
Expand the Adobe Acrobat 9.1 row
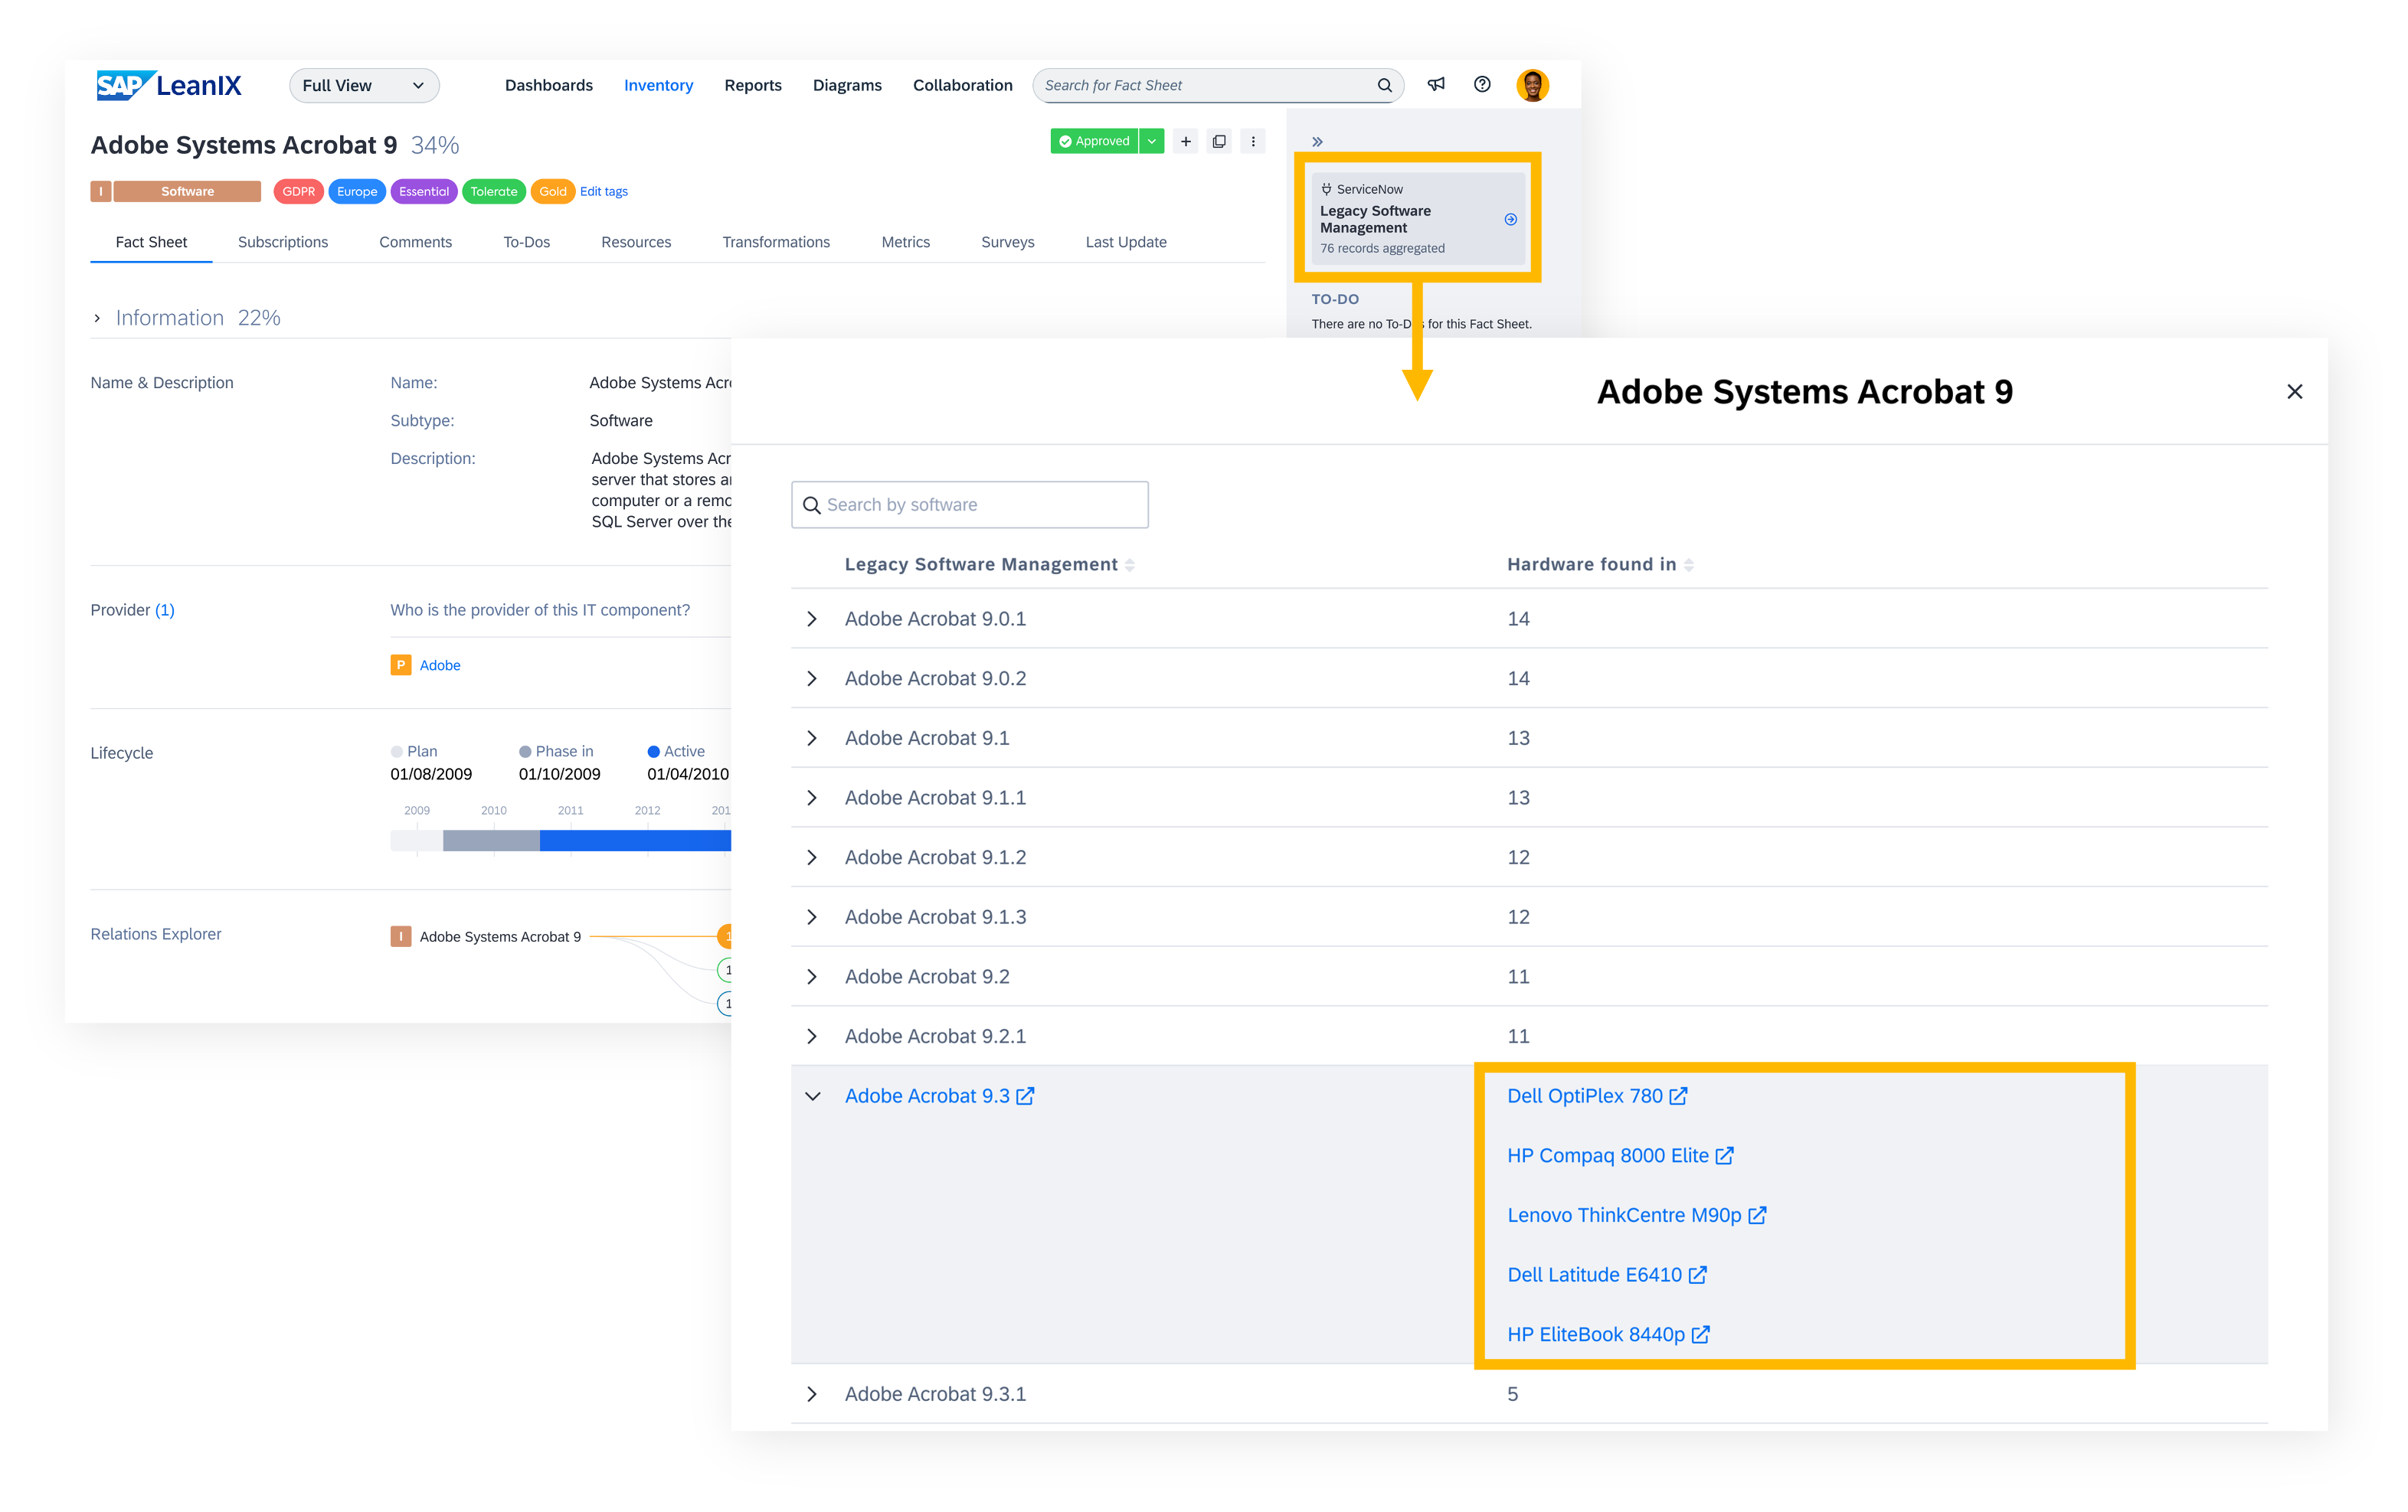812,739
